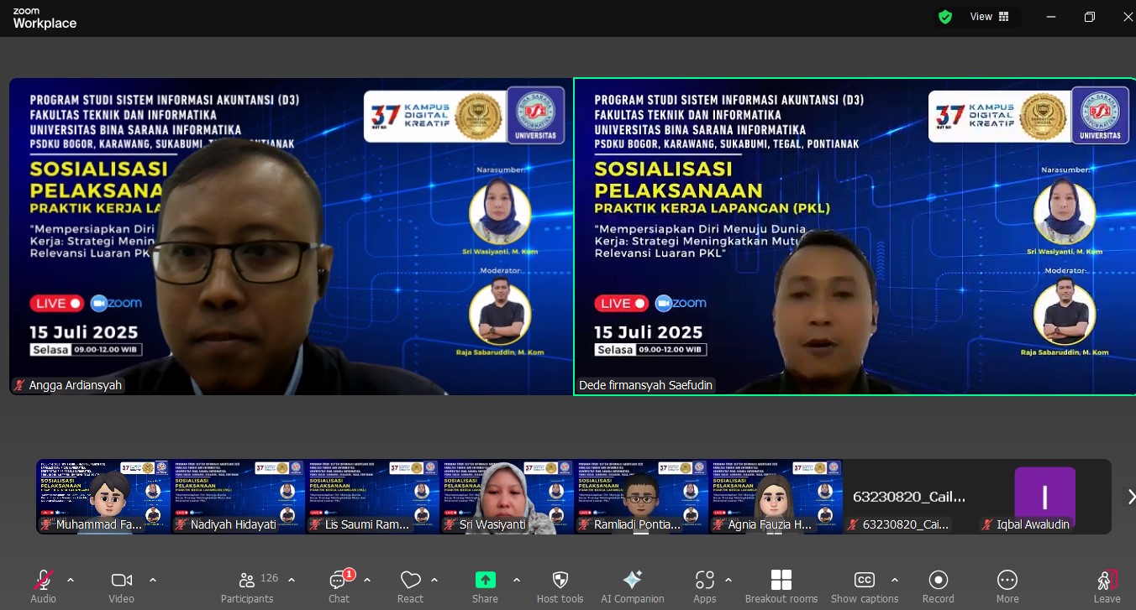
Task: Expand the share options arrow next to Share
Action: pyautogui.click(x=516, y=580)
